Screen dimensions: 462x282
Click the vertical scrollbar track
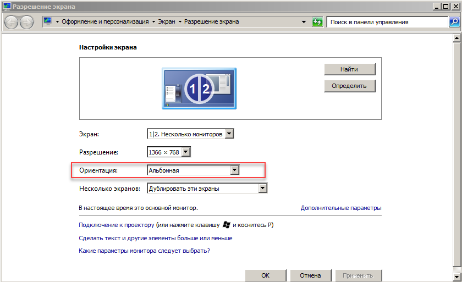457,155
